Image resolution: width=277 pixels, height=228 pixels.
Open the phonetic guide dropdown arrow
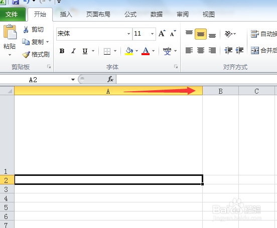[x=175, y=51]
